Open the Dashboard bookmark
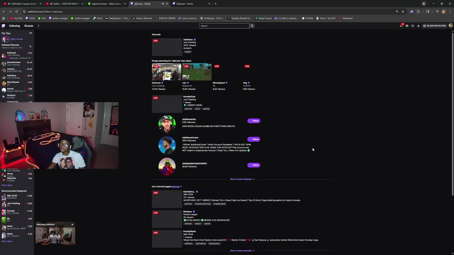The height and width of the screenshot is (255, 454). [x=345, y=18]
